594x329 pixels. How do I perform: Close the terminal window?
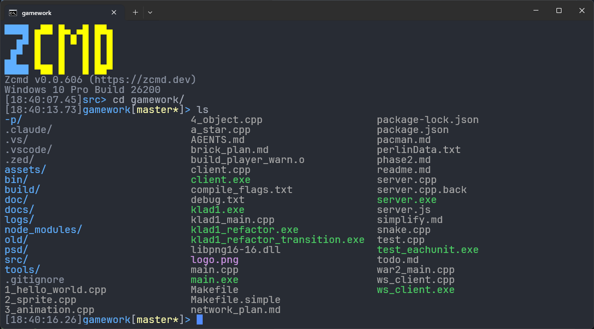click(x=582, y=10)
